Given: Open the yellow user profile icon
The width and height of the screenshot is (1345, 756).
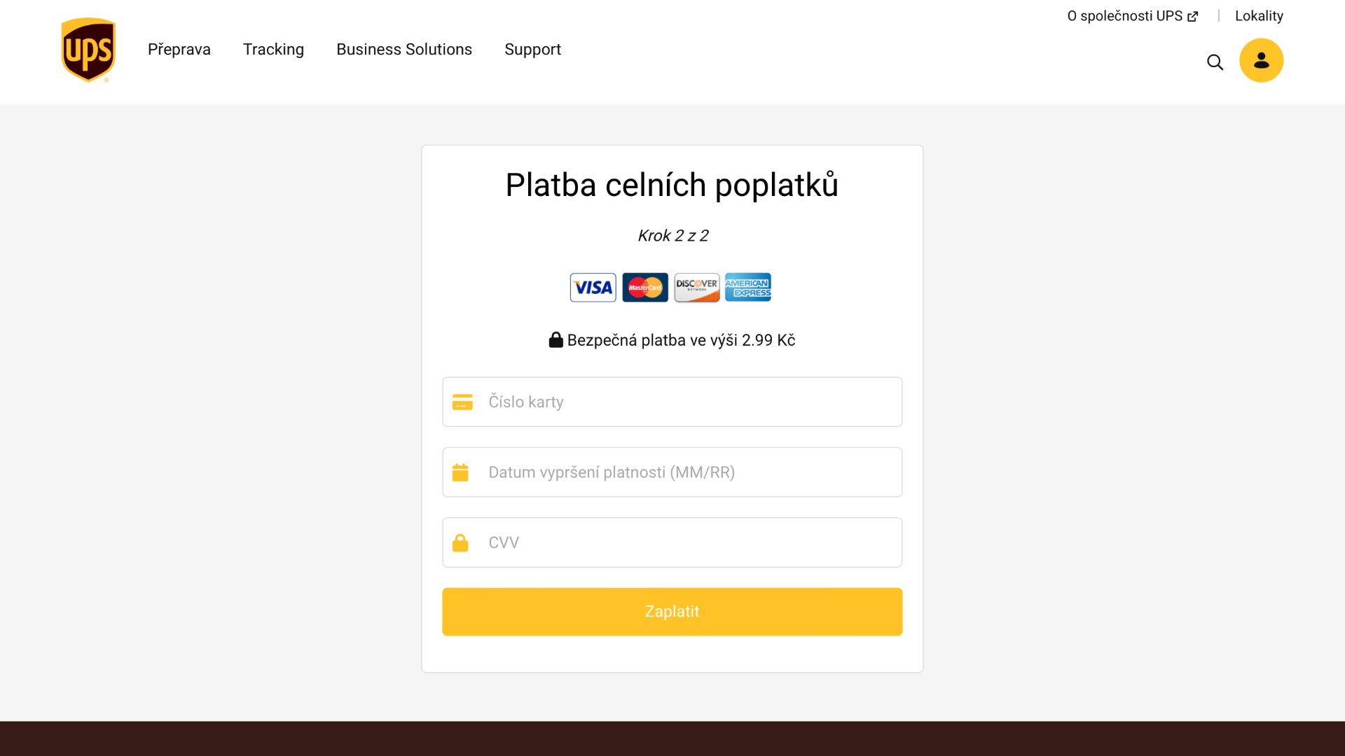Looking at the screenshot, I should [x=1261, y=60].
